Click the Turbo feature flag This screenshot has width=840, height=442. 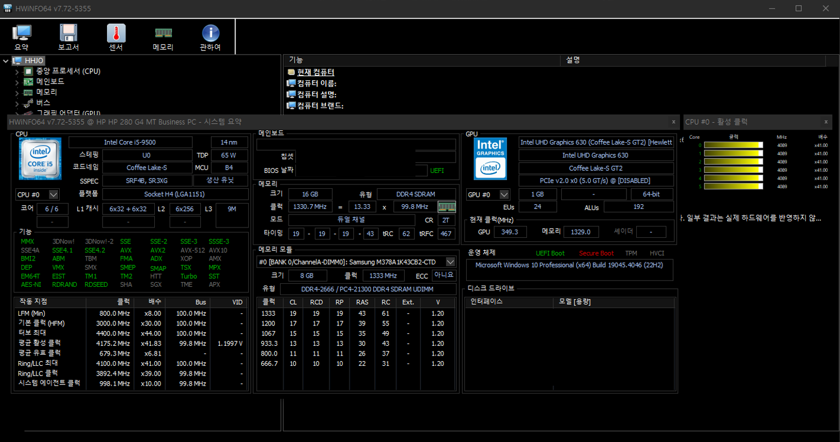coord(188,276)
